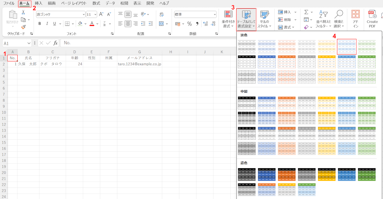Open the フォント group dialog launcher

(112, 34)
